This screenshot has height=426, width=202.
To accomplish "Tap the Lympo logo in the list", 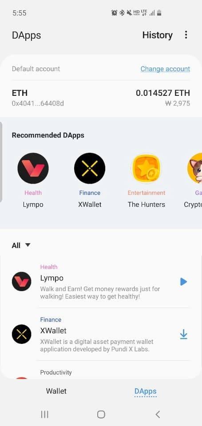I will click(x=21, y=281).
